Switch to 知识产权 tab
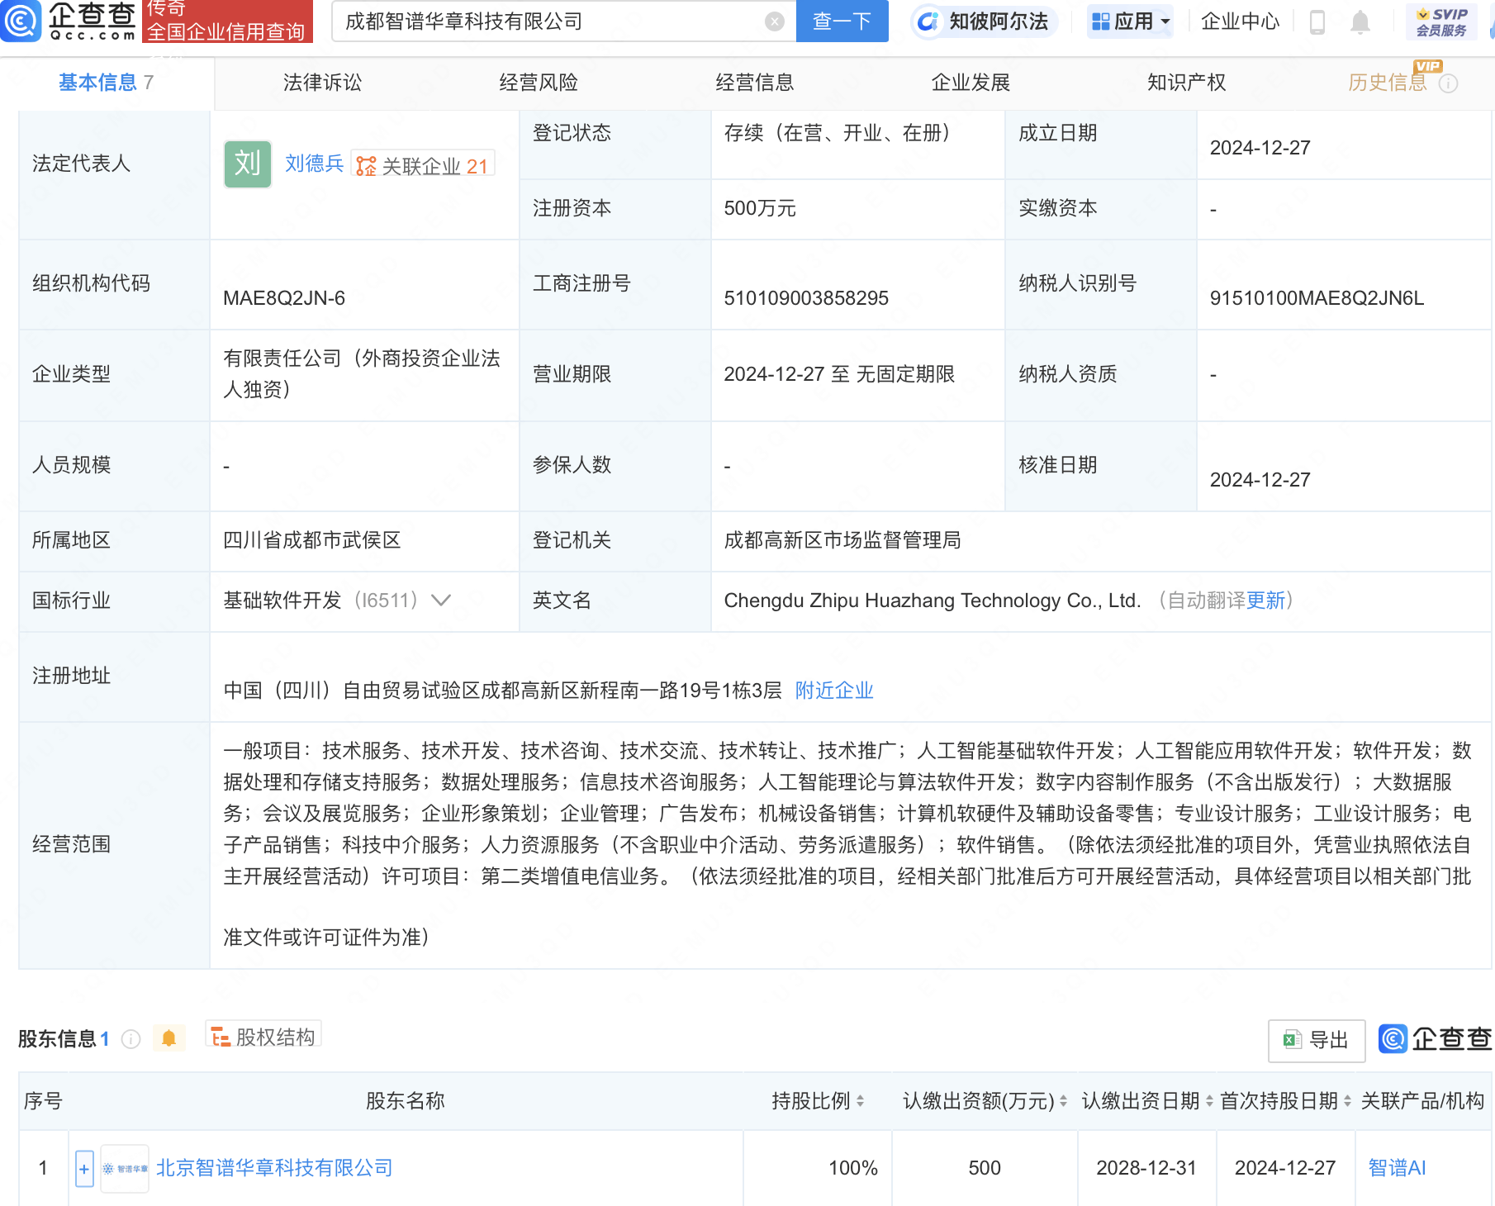The image size is (1495, 1206). click(1186, 83)
